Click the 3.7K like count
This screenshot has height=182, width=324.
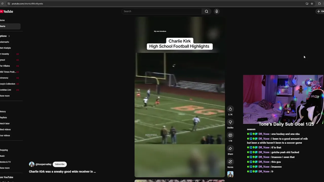click(230, 115)
